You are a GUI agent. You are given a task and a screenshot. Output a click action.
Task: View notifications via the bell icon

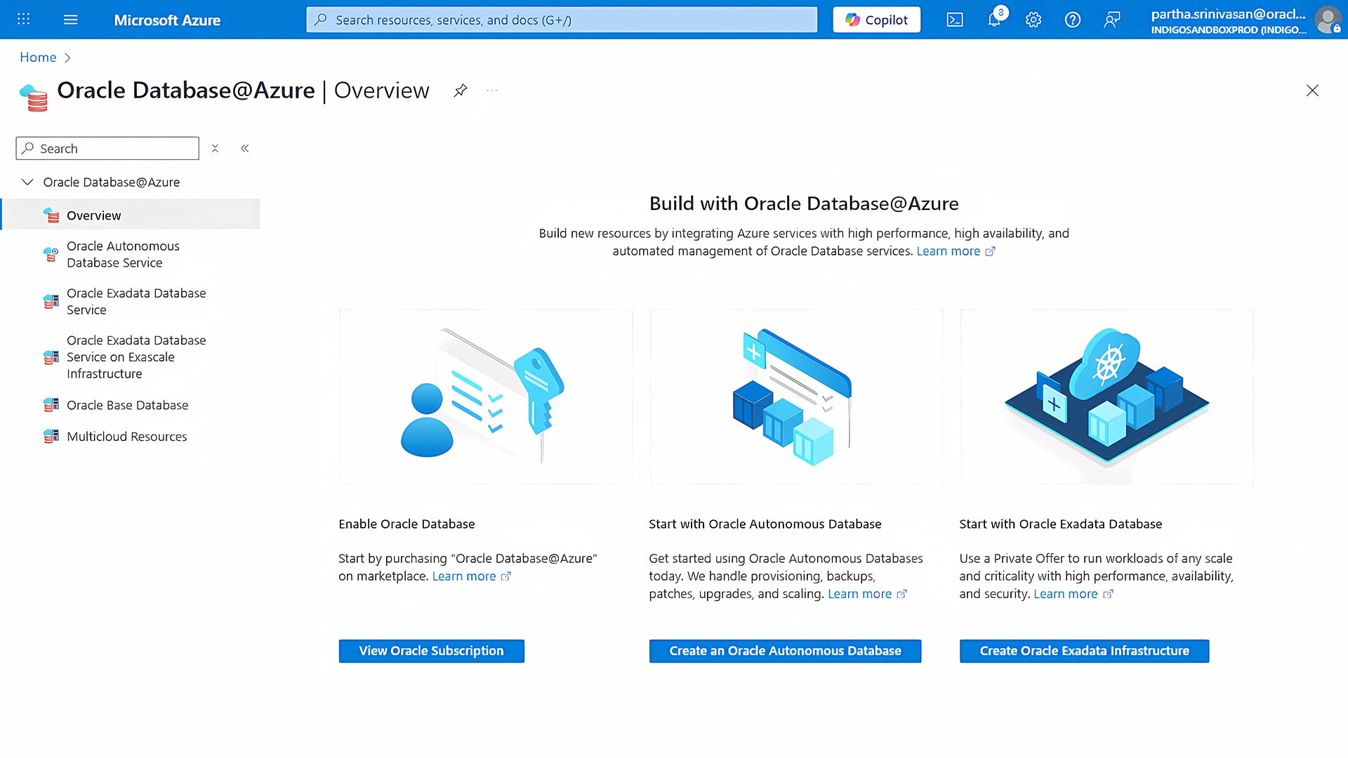[993, 20]
